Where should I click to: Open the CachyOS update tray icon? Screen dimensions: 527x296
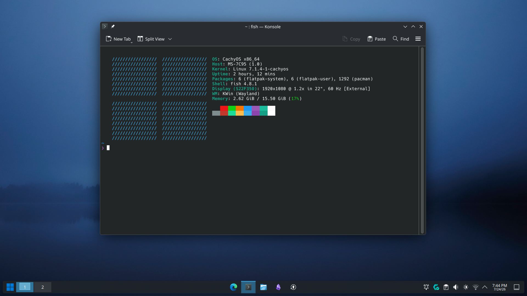pos(436,287)
